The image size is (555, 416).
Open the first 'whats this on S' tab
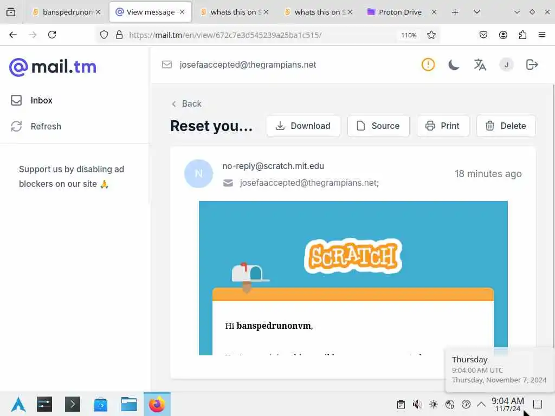(x=234, y=12)
